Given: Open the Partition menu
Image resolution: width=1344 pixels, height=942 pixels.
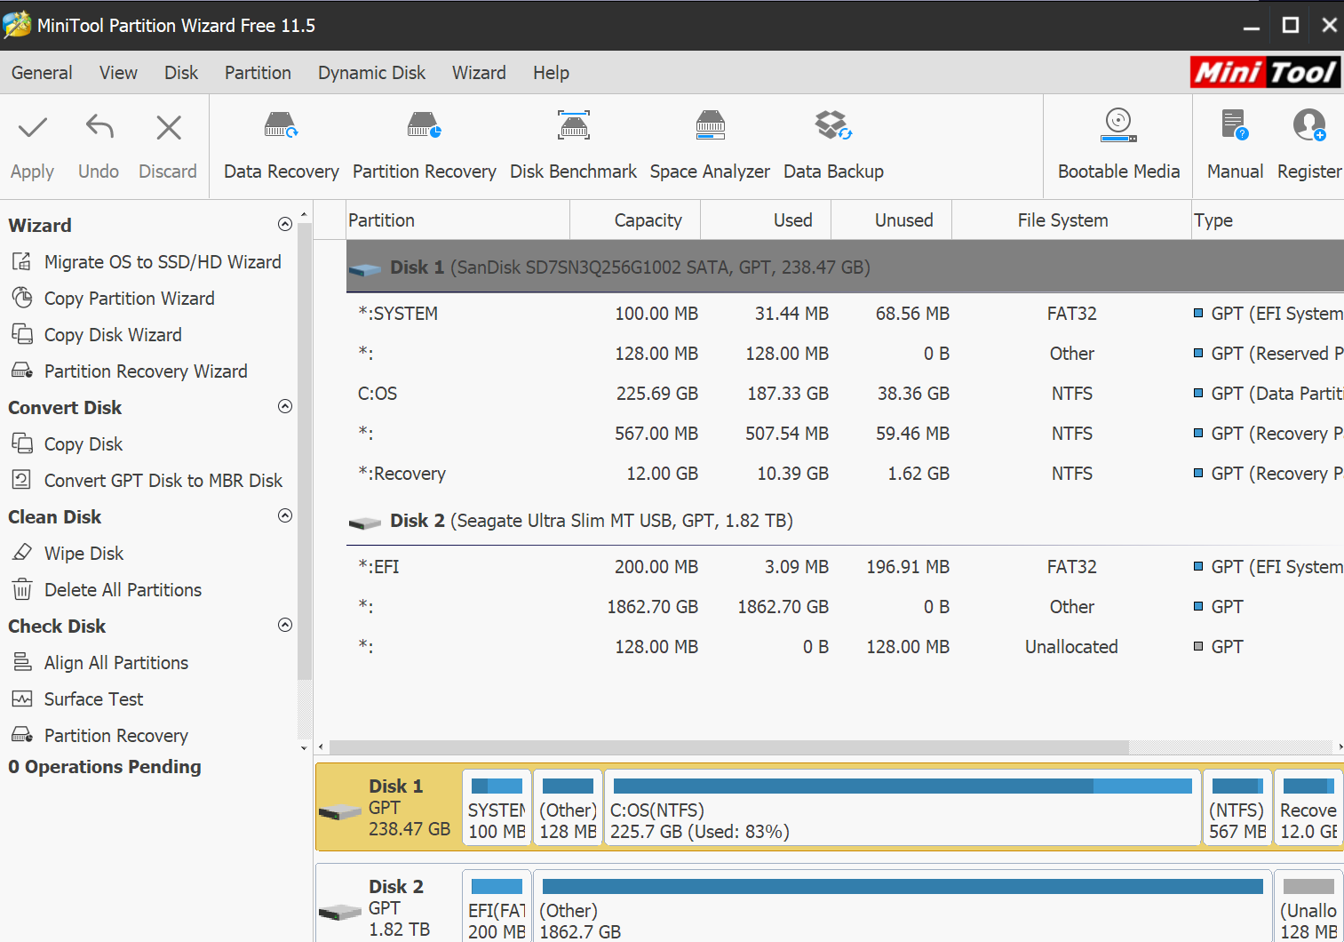Looking at the screenshot, I should (x=258, y=73).
